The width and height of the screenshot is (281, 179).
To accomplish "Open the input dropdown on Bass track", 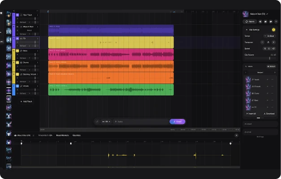I will [25, 58].
